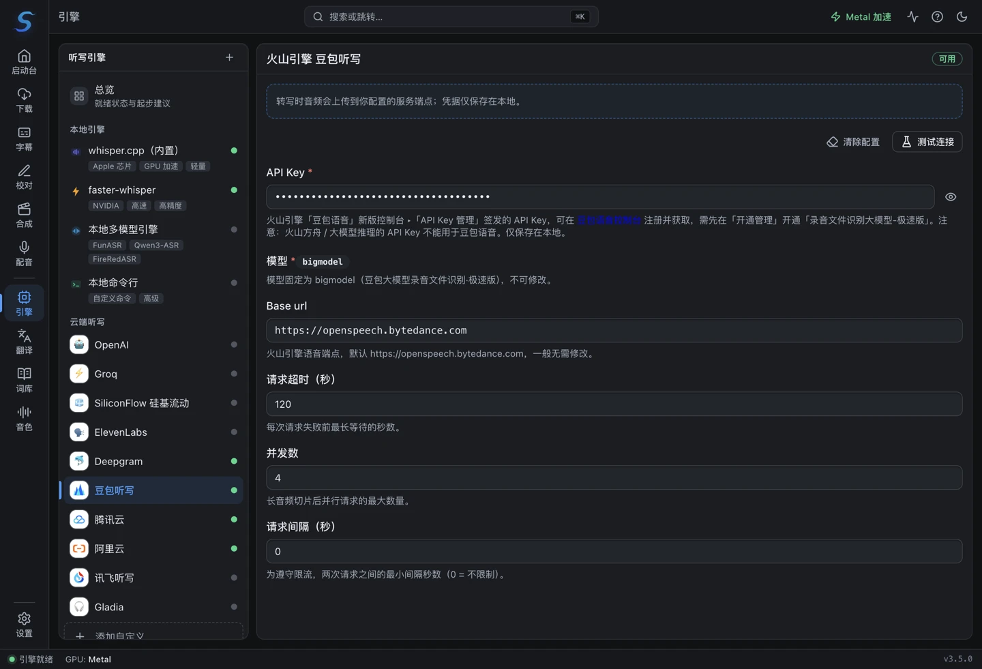This screenshot has height=669, width=982.
Task: Click the 请求超时（秒）field
Action: coord(614,404)
